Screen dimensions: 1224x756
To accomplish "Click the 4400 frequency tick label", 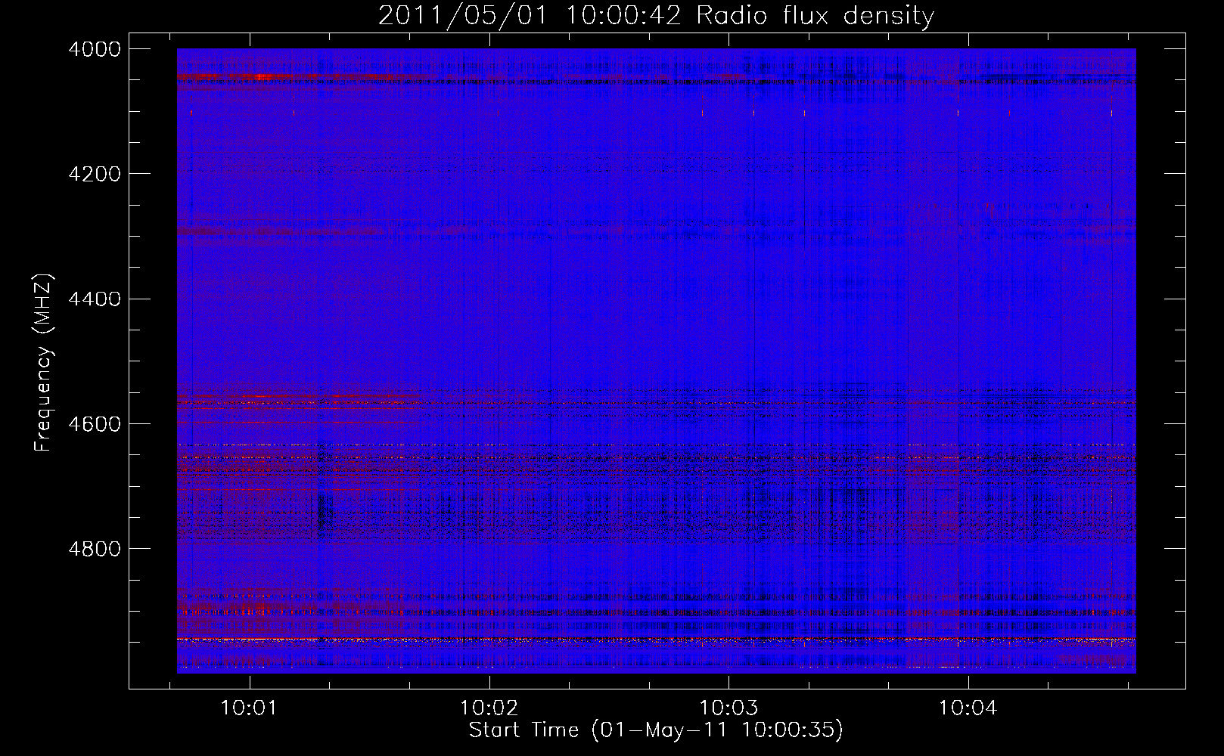I will click(95, 299).
